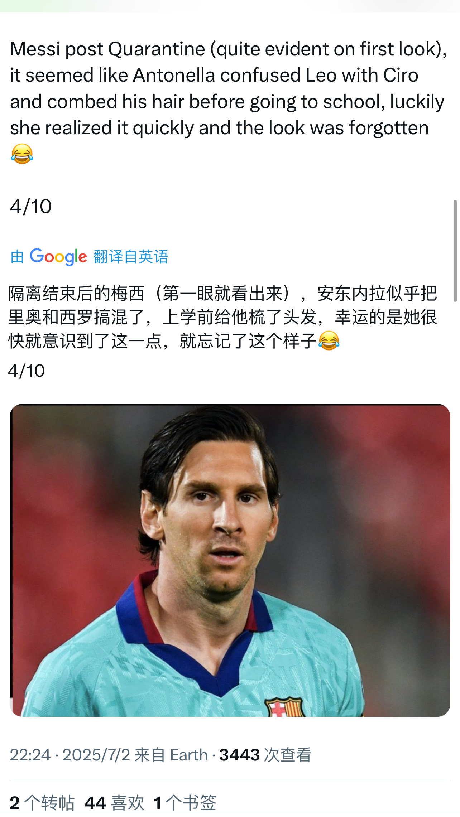Tap the 22:24 post timestamp

(30, 755)
